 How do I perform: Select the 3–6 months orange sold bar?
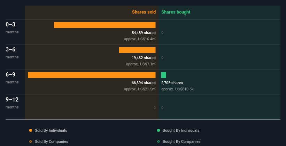click(137, 50)
